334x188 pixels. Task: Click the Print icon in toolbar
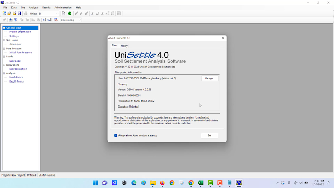[26, 14]
